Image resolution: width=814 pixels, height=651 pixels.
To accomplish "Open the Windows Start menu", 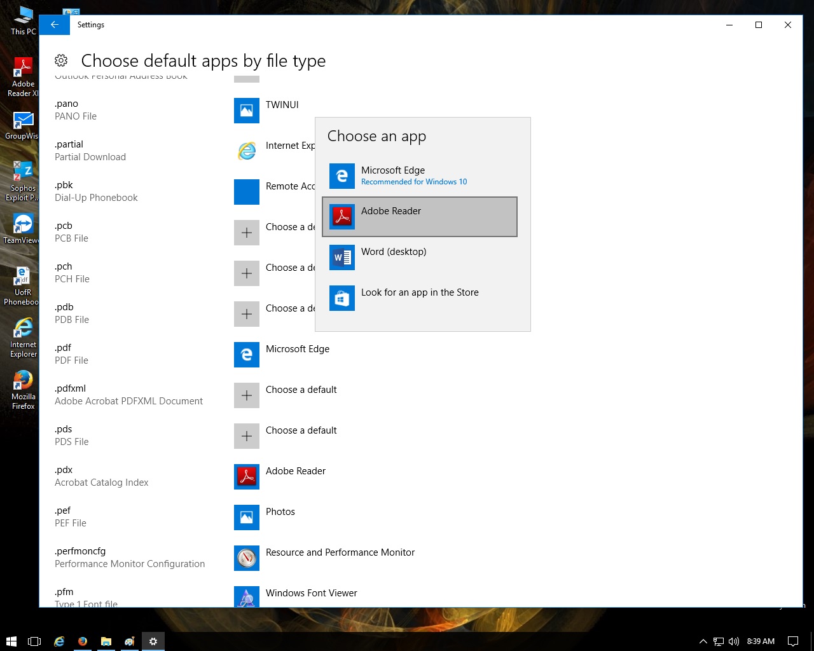I will click(11, 641).
